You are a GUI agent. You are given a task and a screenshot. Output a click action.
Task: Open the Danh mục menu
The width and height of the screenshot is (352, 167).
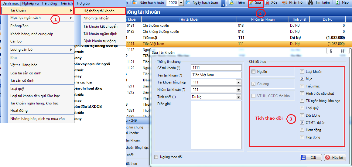click(10, 3)
